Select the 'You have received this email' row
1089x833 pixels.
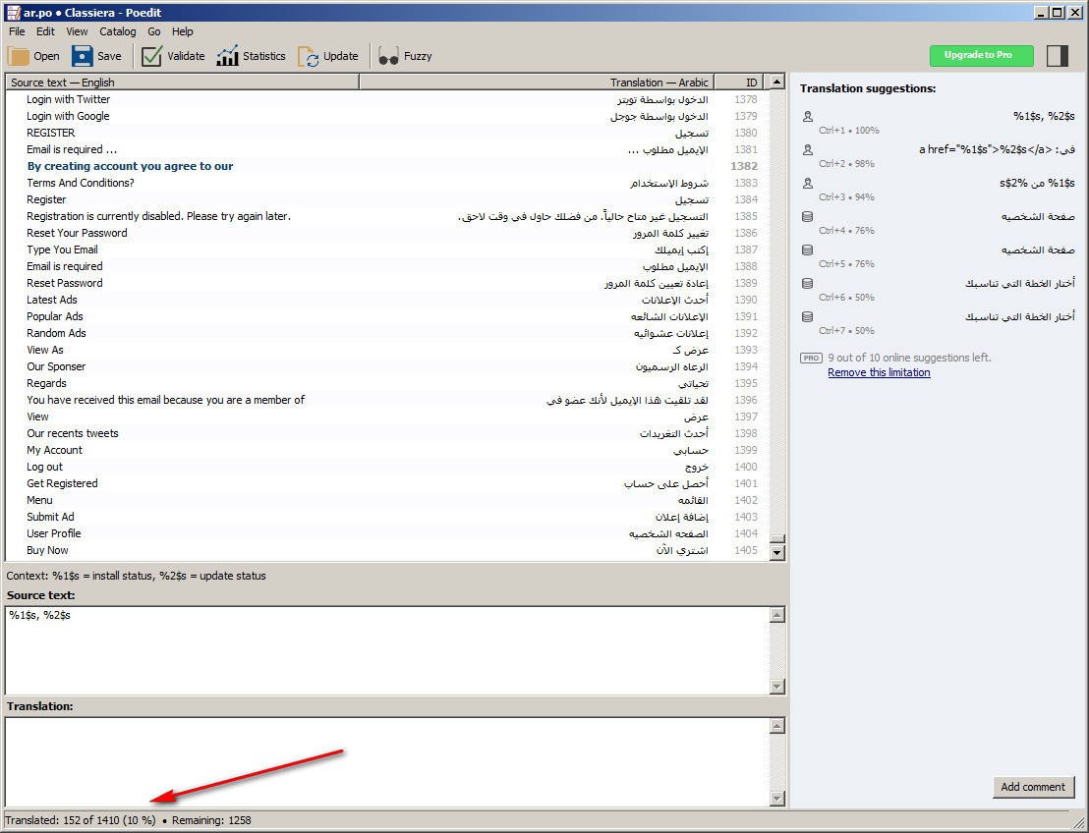point(386,400)
